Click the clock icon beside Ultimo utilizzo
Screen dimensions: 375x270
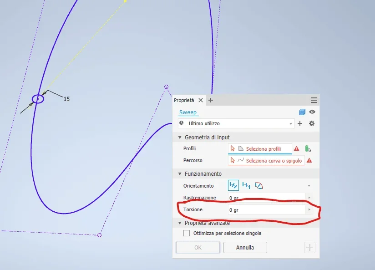[x=182, y=123]
